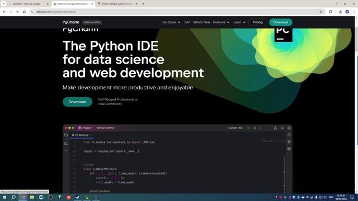The width and height of the screenshot is (358, 201).
Task: Open the Windows notification center
Action: coord(352,197)
